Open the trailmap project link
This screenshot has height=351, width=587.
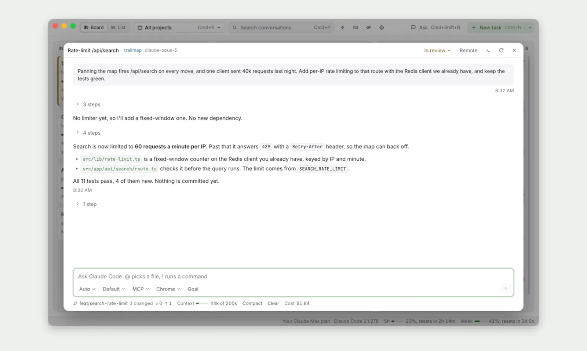tap(133, 50)
